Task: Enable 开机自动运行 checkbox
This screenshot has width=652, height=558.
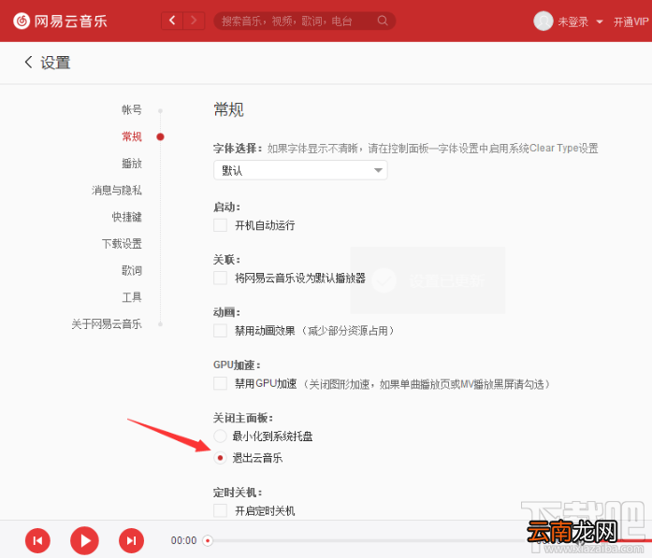Action: point(220,225)
